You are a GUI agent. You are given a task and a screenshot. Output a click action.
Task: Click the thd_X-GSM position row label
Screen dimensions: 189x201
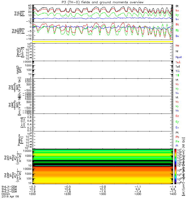(x=9, y=187)
